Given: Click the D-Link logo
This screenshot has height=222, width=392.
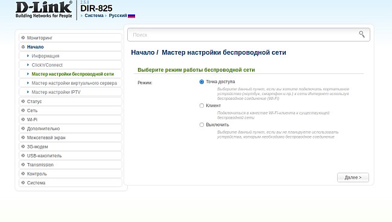Looking at the screenshot, I should (x=44, y=10).
